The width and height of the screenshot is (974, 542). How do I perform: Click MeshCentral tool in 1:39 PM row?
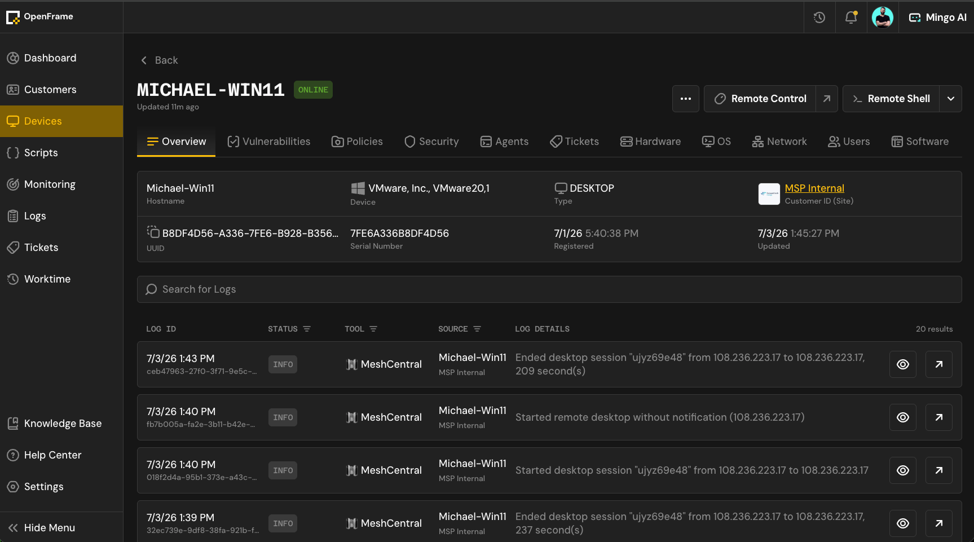point(384,523)
